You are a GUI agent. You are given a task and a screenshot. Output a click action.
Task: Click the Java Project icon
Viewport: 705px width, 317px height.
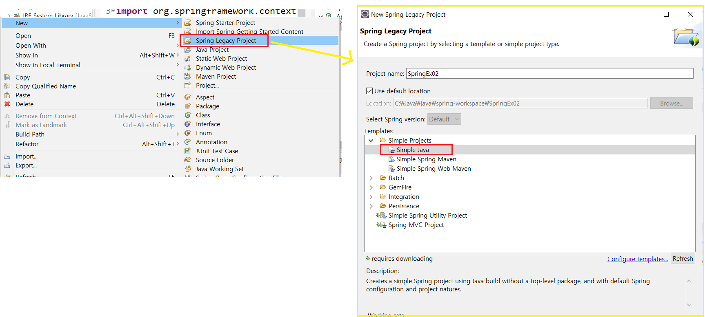pyautogui.click(x=187, y=50)
